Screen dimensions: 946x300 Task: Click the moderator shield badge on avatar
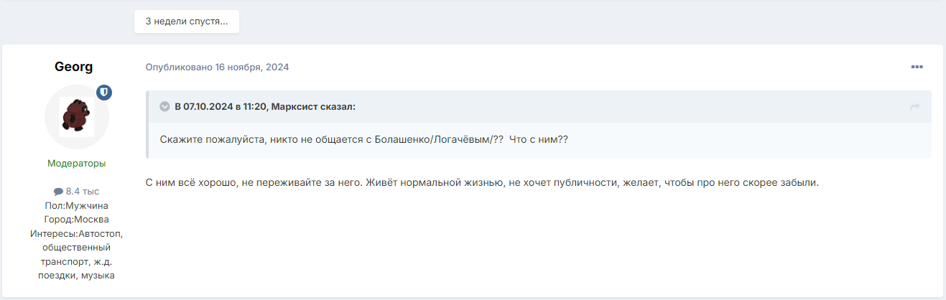(104, 93)
